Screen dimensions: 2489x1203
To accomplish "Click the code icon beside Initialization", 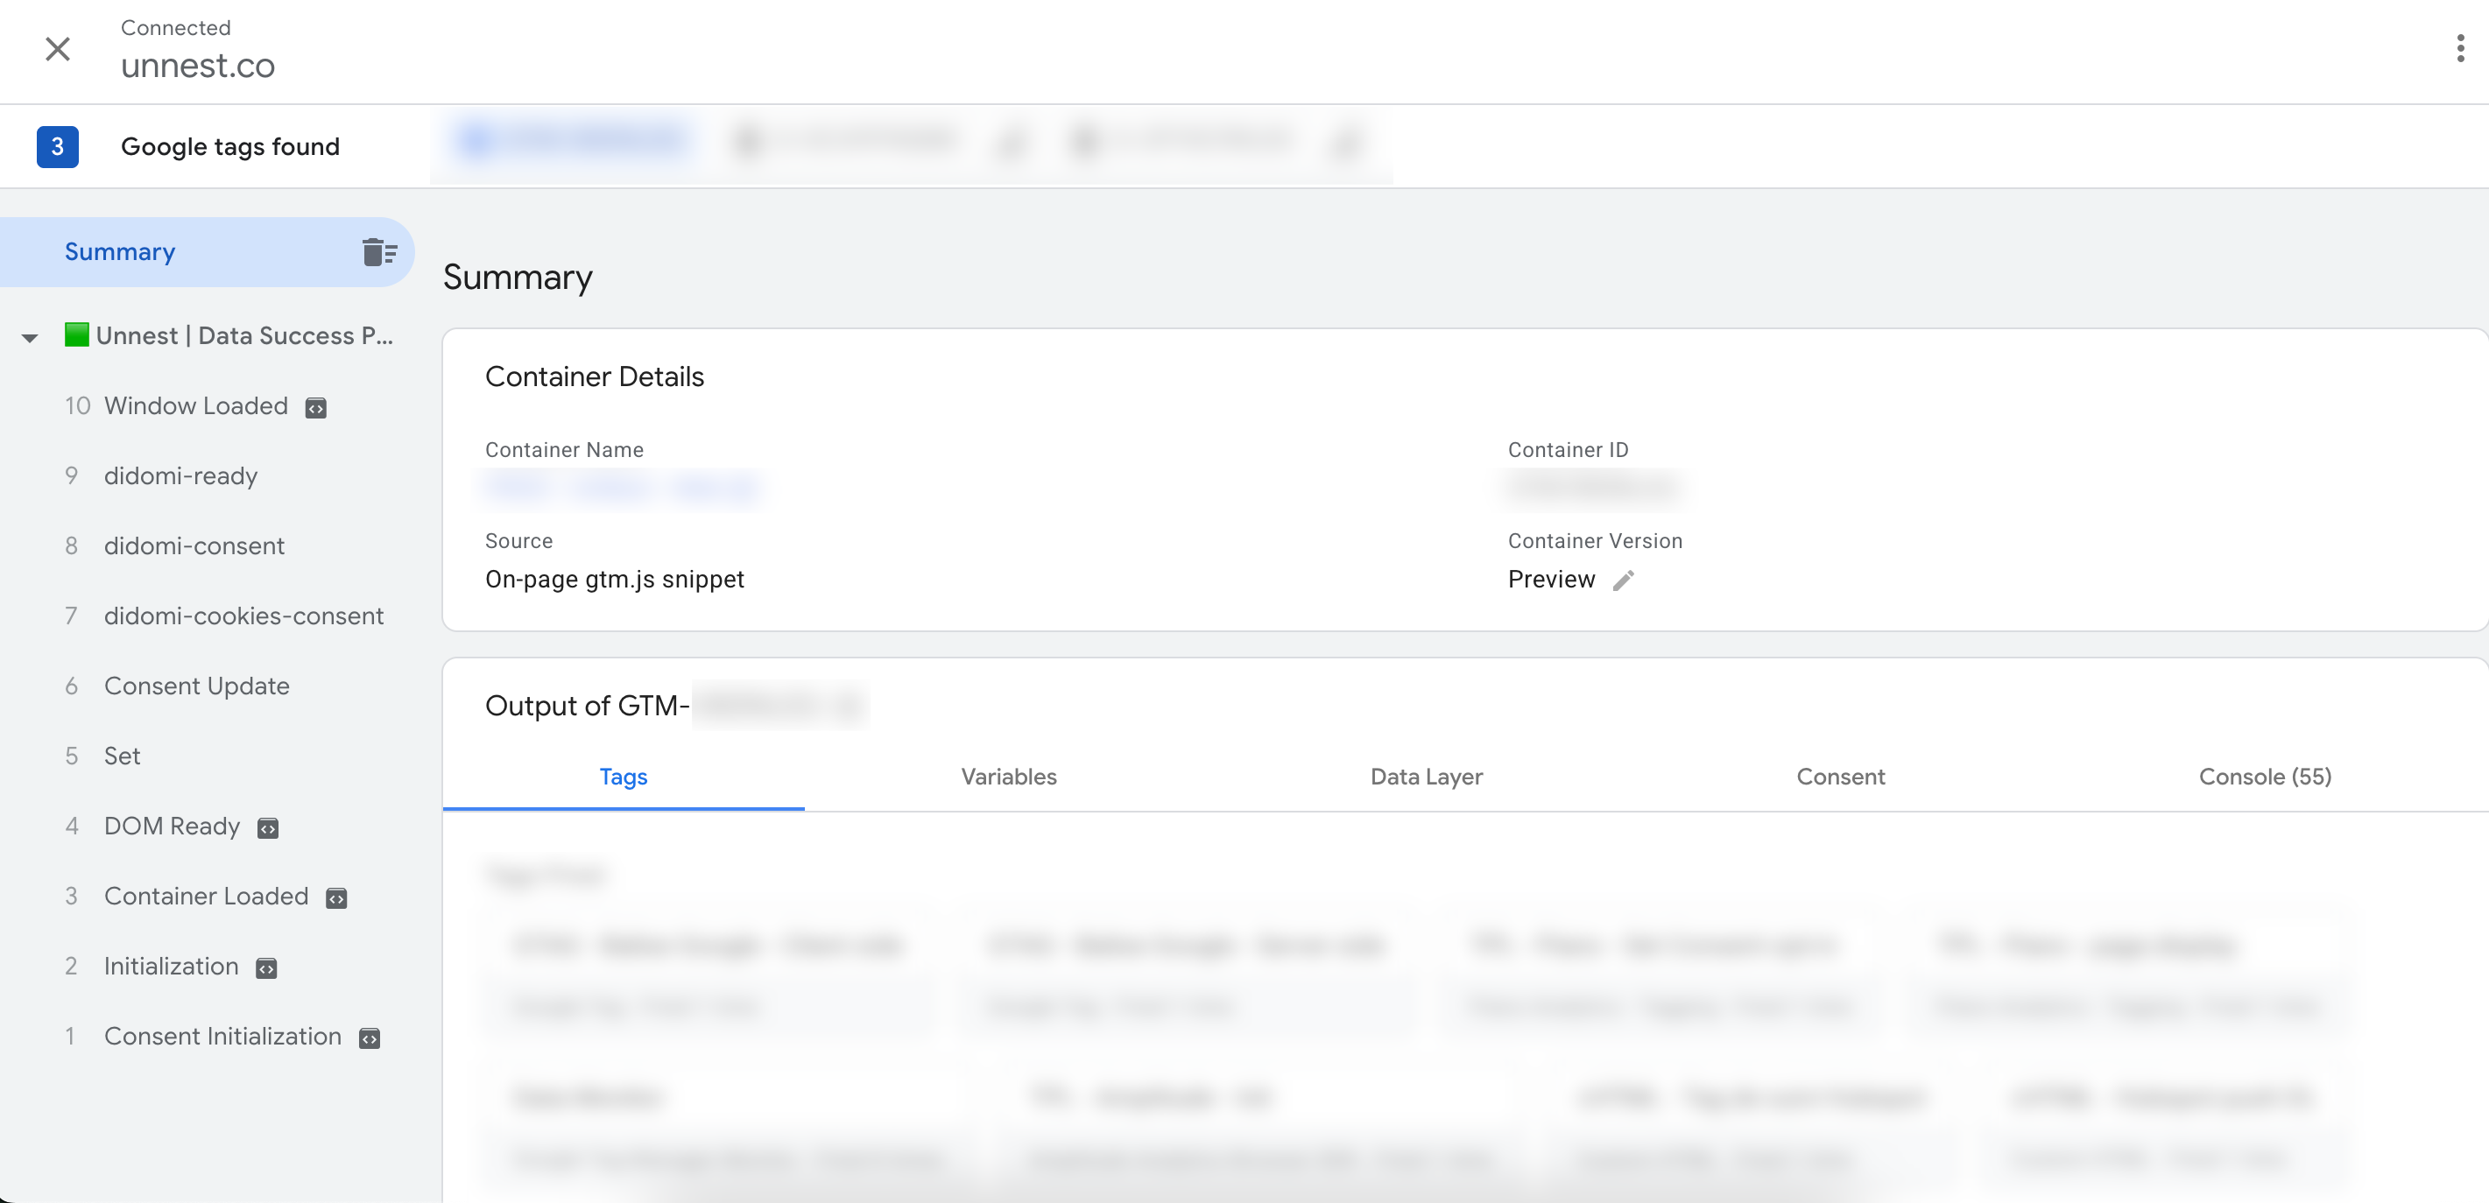I will pyautogui.click(x=265, y=968).
